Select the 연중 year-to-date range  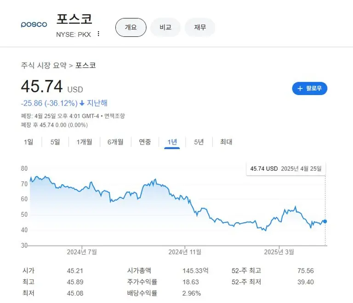point(145,142)
